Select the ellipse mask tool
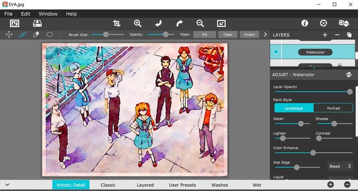Image resolution: width=358 pixels, height=191 pixels. [x=50, y=34]
